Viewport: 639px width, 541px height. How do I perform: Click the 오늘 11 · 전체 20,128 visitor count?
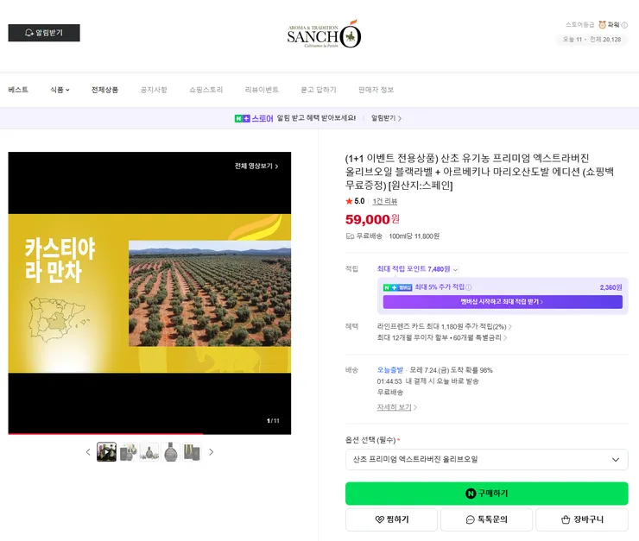pyautogui.click(x=592, y=40)
